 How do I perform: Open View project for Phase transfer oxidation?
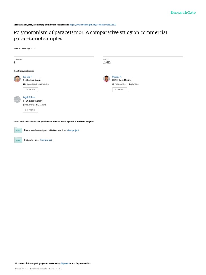point(73,130)
